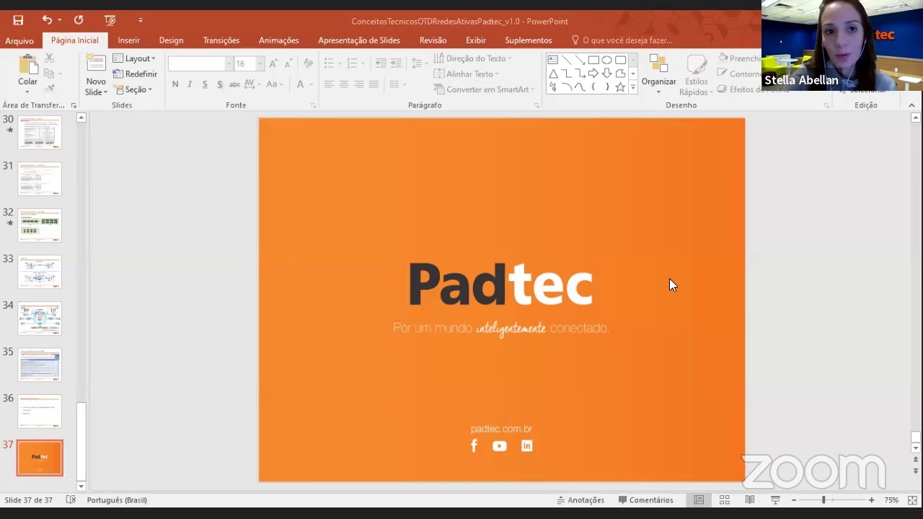Click the Redo (repeat) icon
The height and width of the screenshot is (519, 923).
(79, 20)
